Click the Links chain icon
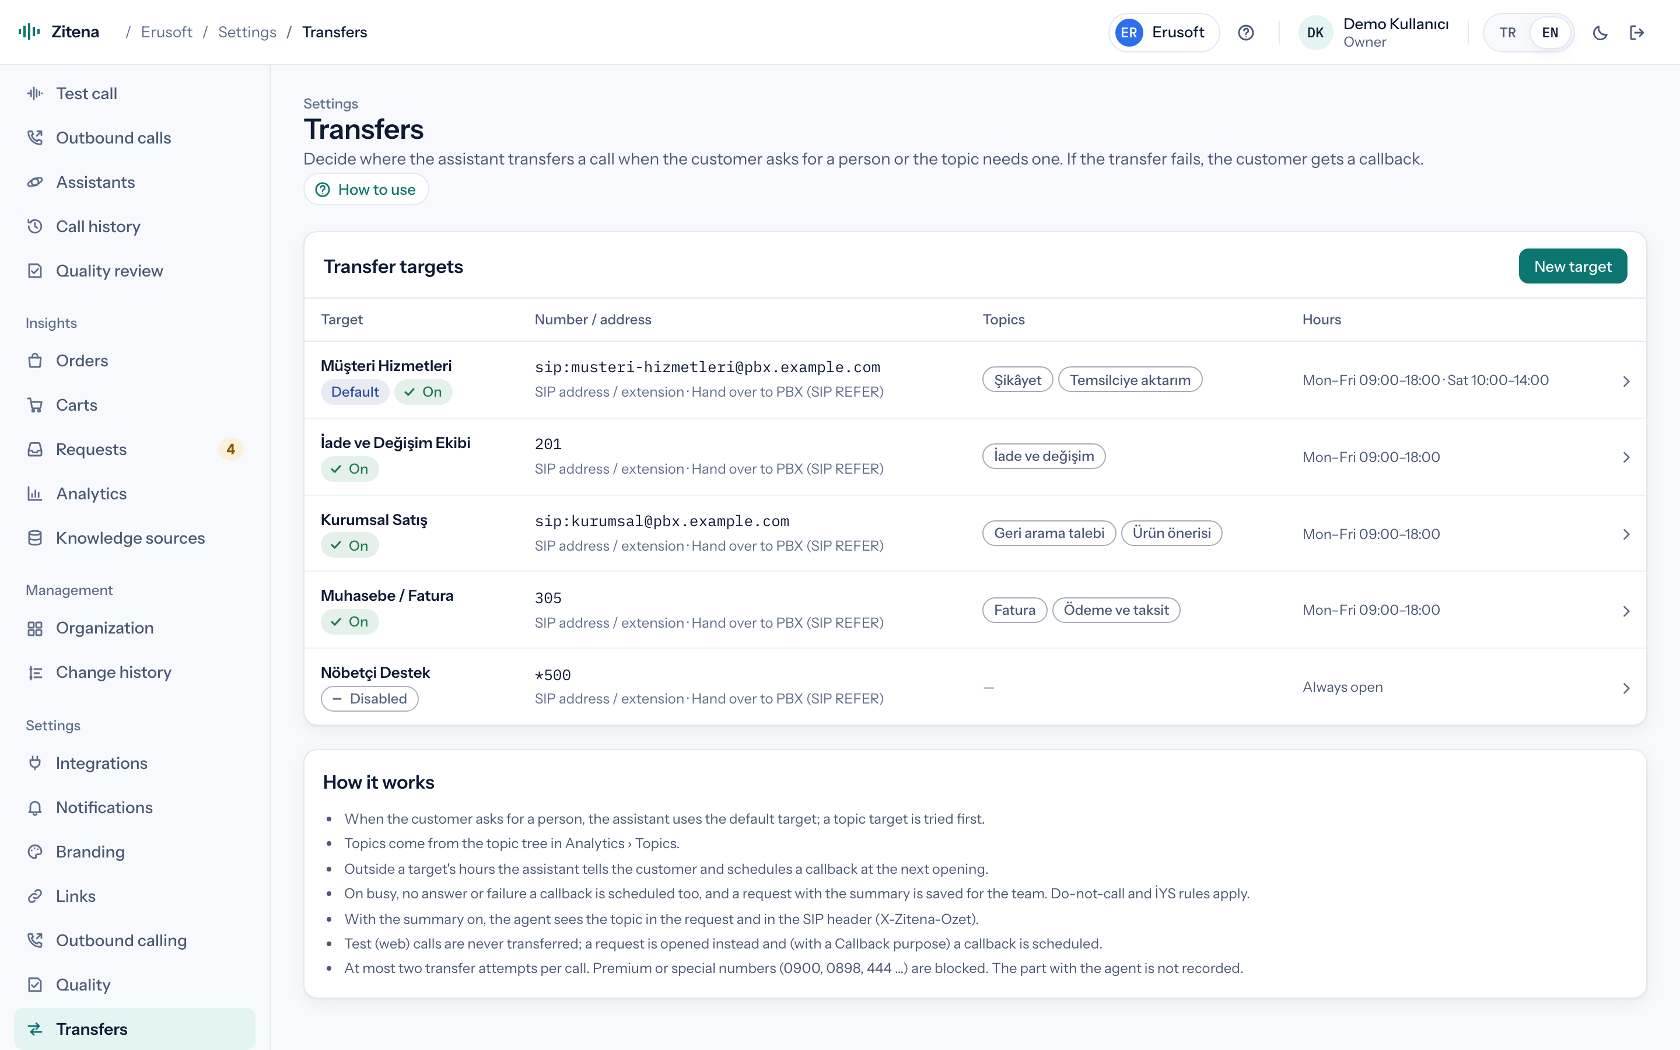Viewport: 1680px width, 1050px height. click(35, 897)
